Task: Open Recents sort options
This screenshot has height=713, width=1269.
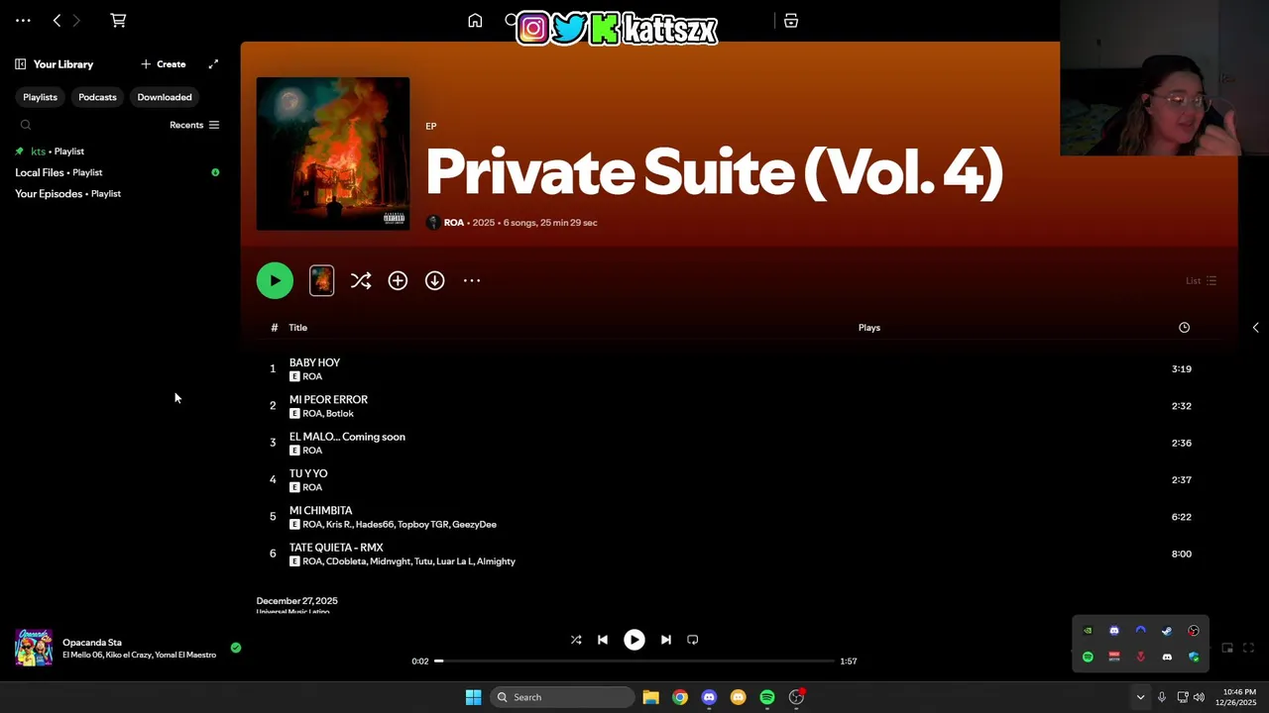Action: click(194, 125)
